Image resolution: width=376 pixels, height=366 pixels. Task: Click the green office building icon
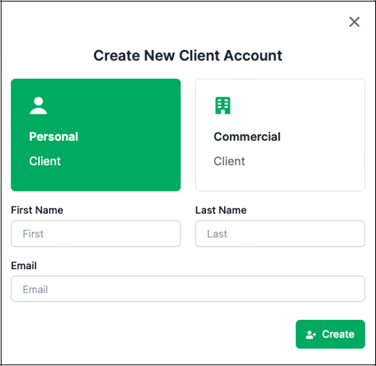click(x=223, y=106)
